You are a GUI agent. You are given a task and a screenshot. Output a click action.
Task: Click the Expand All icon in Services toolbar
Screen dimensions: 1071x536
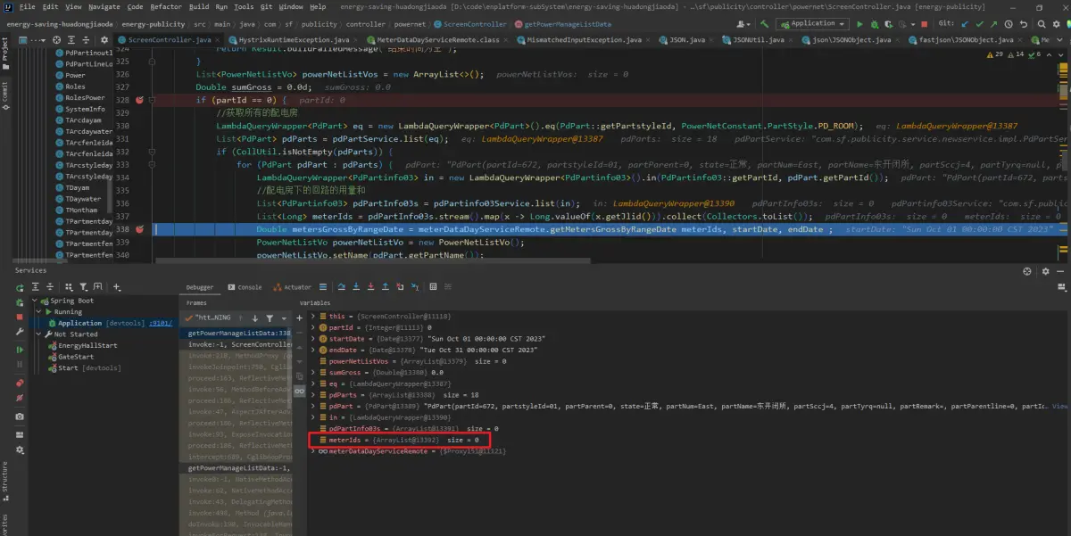(x=37, y=287)
